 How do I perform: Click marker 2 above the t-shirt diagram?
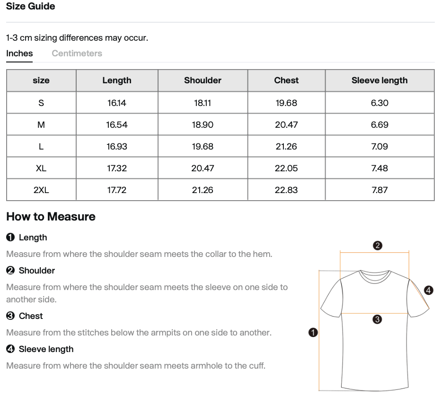378,246
